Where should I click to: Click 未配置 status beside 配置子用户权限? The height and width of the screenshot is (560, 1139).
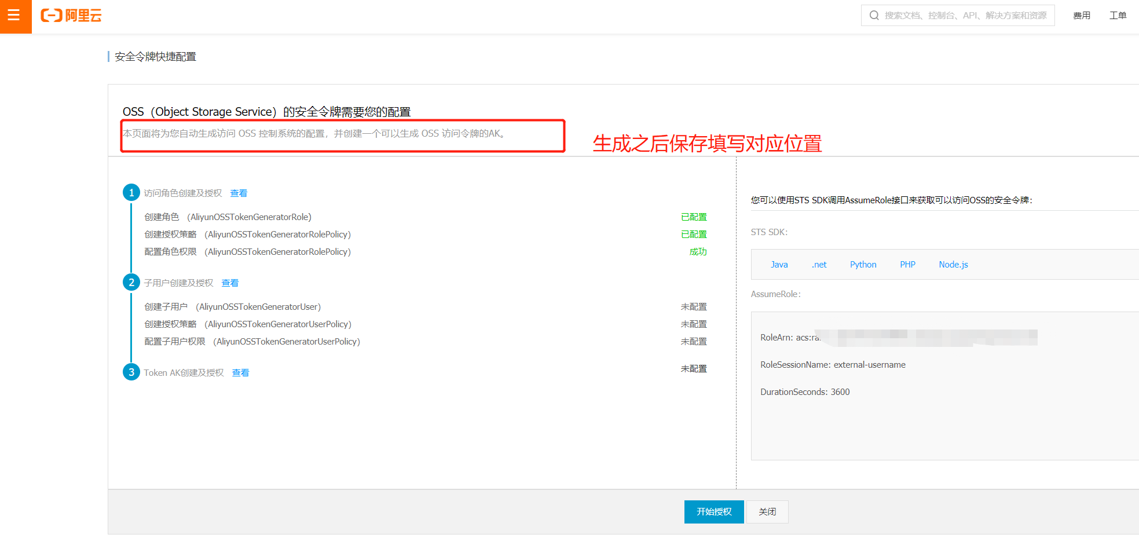click(x=694, y=342)
